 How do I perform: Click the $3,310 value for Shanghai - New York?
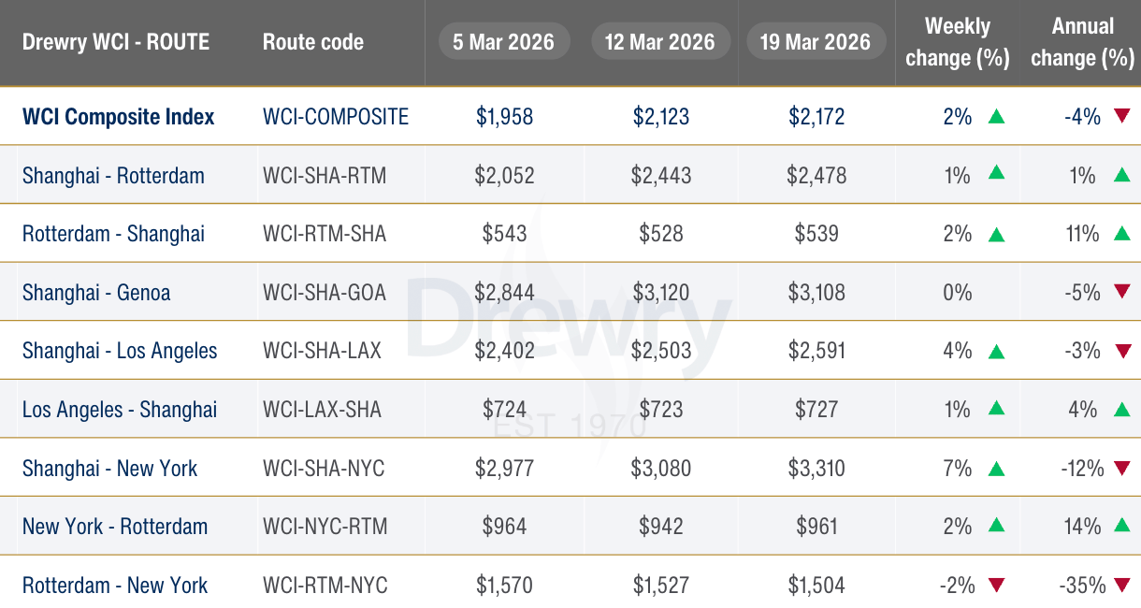[816, 469]
